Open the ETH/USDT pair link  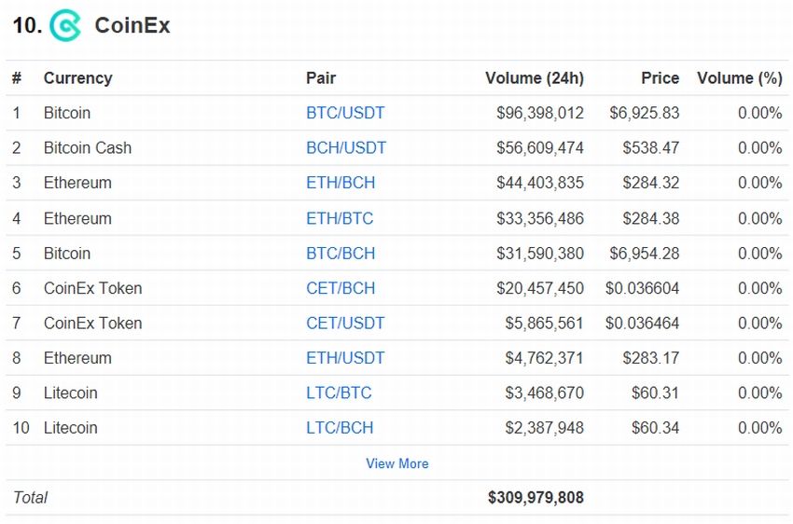coord(345,358)
